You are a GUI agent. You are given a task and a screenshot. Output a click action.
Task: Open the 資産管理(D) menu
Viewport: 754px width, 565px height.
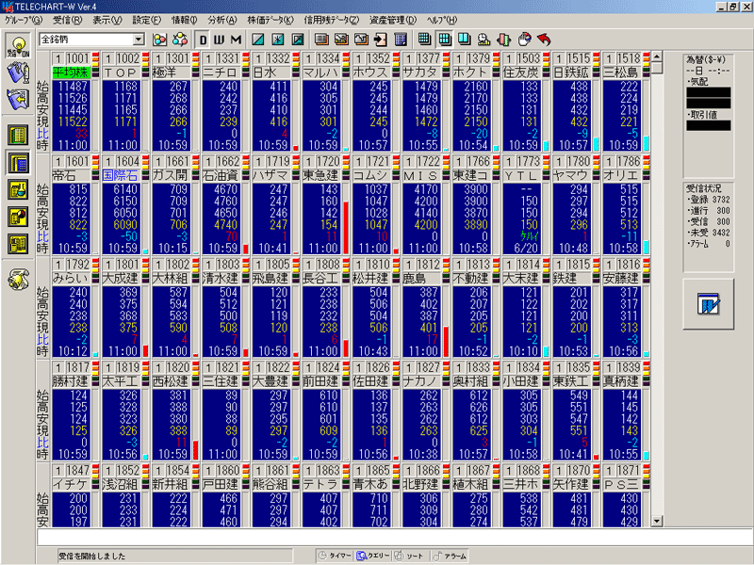[393, 20]
